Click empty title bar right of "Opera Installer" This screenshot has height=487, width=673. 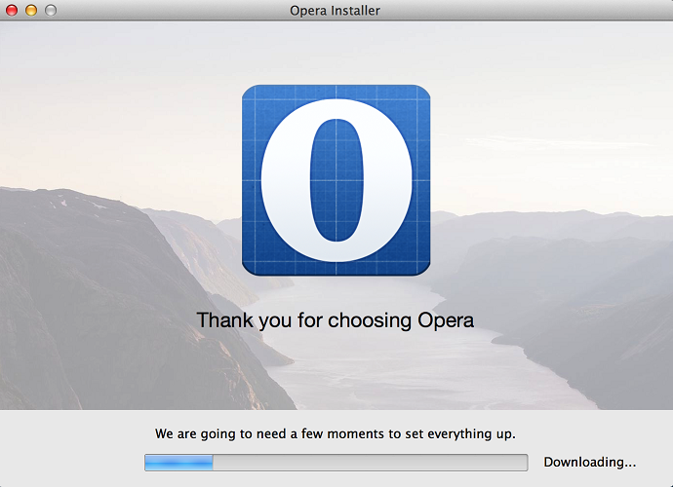(x=527, y=11)
